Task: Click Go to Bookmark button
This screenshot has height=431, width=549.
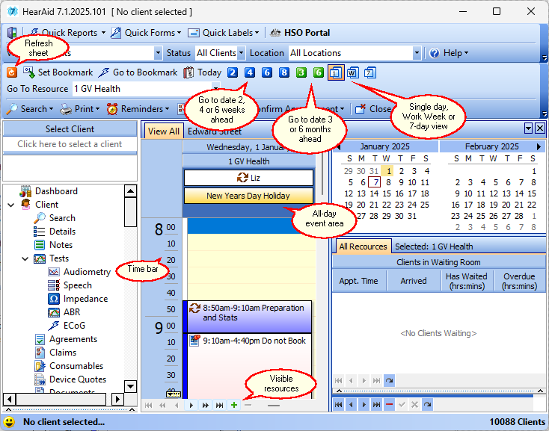Action: (138, 72)
